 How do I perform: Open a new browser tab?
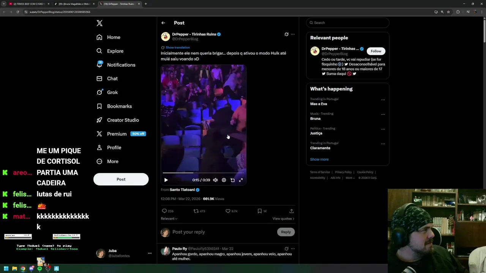146,4
